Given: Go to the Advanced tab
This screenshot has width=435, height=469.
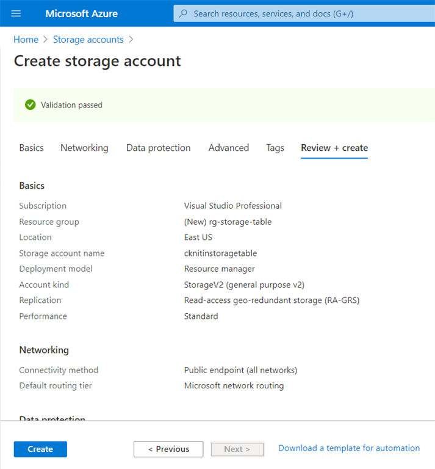Looking at the screenshot, I should tap(229, 148).
